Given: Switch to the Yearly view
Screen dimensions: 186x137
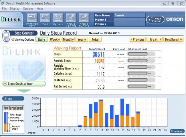Looking at the screenshot, I should point(82,40).
